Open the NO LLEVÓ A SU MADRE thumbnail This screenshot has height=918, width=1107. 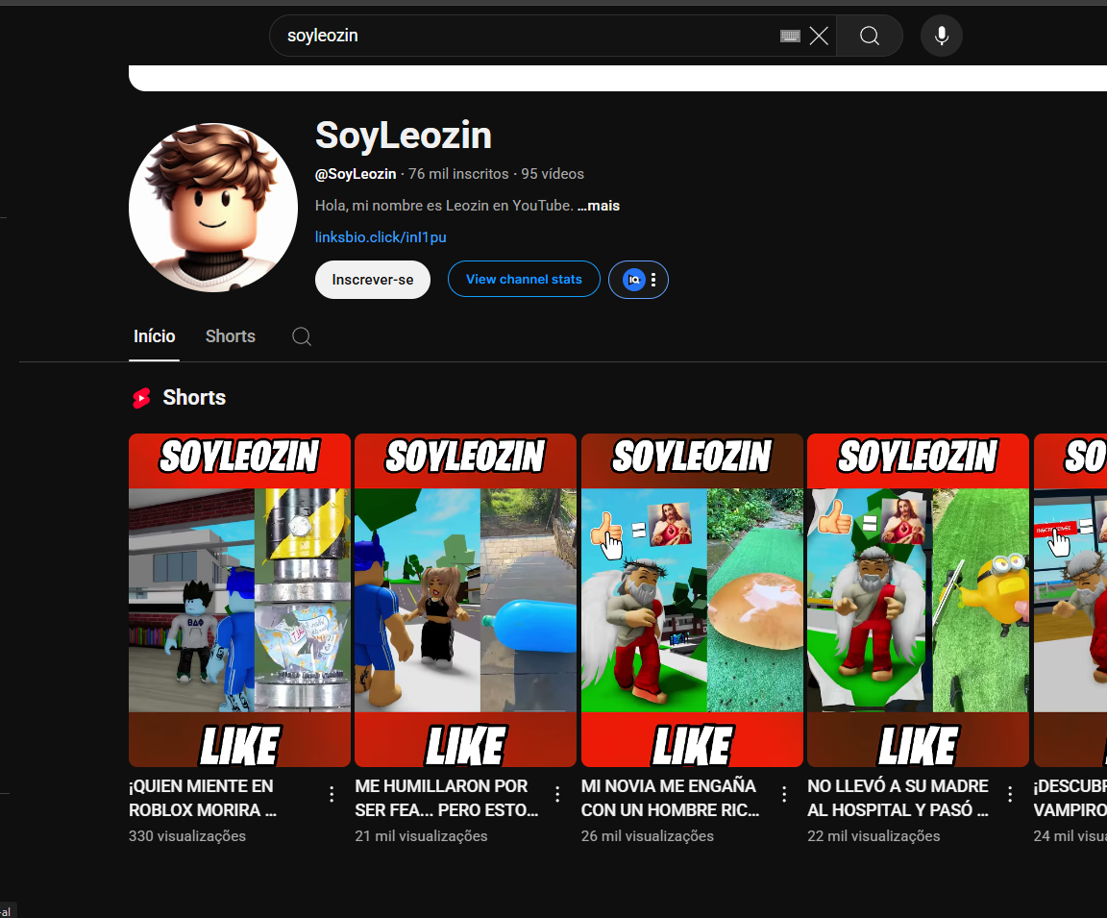[918, 600]
